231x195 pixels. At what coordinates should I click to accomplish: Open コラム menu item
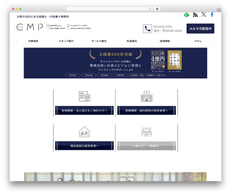coord(198,41)
